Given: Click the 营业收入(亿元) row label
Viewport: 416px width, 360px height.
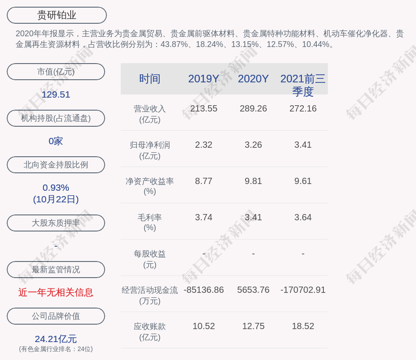Looking at the screenshot, I should point(150,114).
